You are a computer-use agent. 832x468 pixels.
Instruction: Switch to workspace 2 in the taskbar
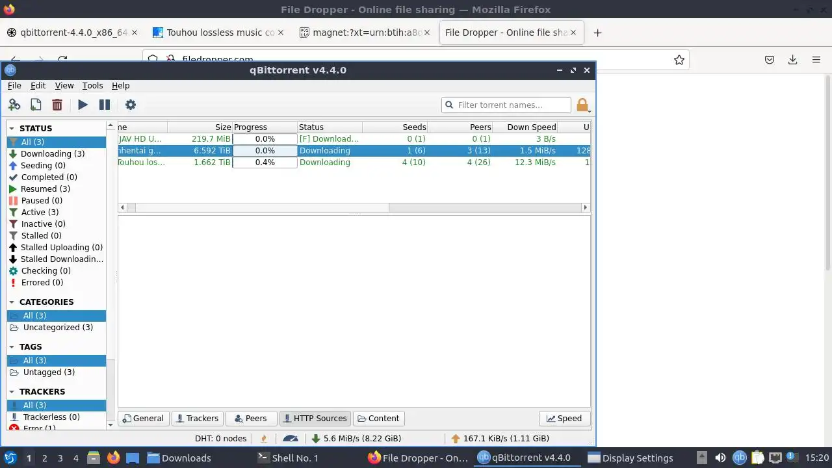pos(45,458)
